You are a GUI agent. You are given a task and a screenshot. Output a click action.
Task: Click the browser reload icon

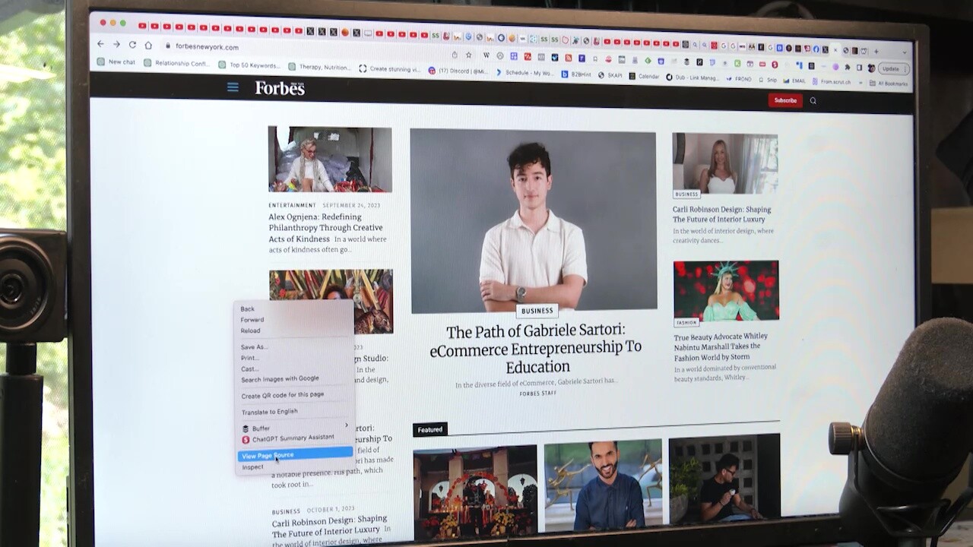tap(132, 45)
